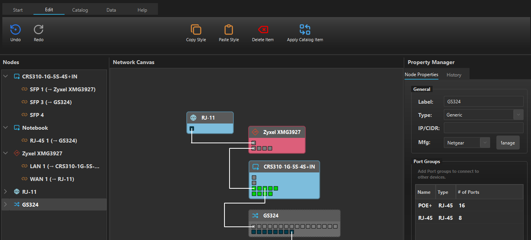
Task: Click the link icon next to SFP 3 row
Action: [25, 102]
